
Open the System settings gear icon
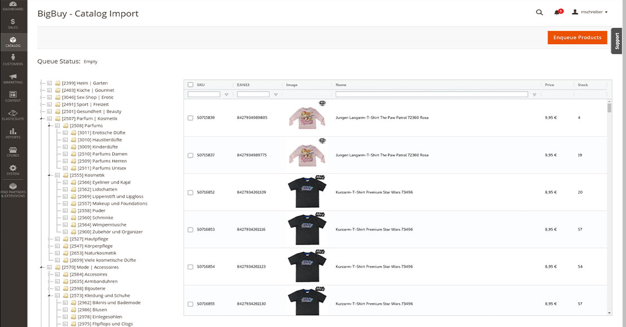point(14,171)
